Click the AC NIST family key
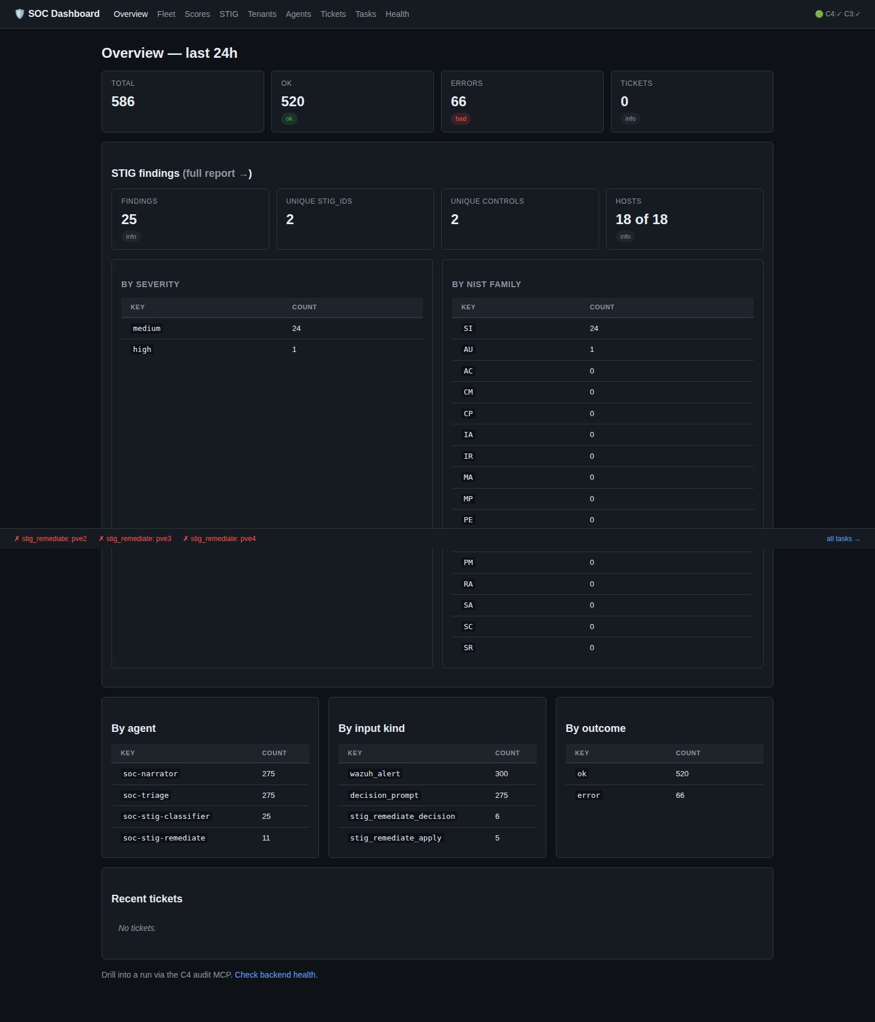Image resolution: width=875 pixels, height=1022 pixels. [x=468, y=371]
